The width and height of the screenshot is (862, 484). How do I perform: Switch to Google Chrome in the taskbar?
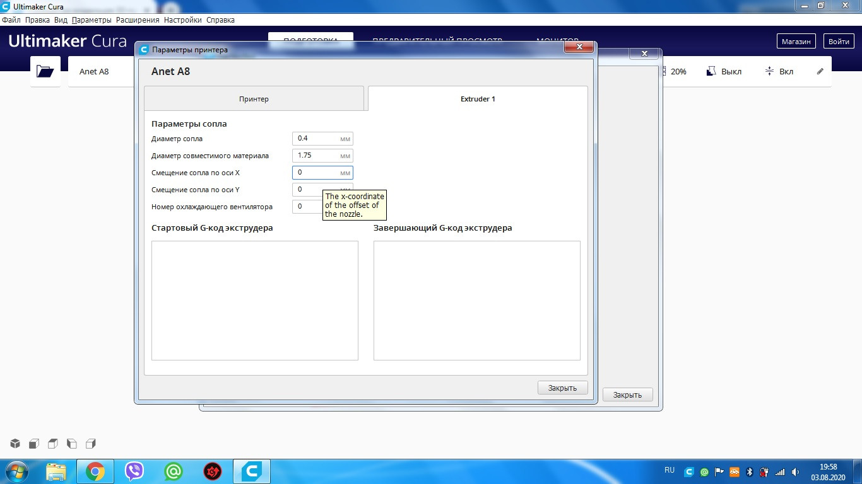pyautogui.click(x=95, y=471)
